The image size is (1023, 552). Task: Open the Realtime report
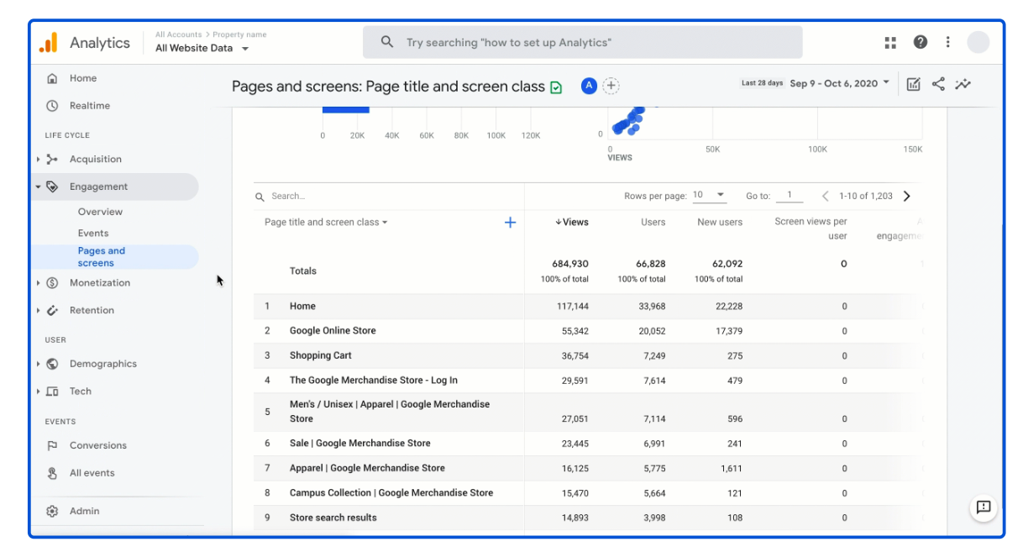click(90, 106)
